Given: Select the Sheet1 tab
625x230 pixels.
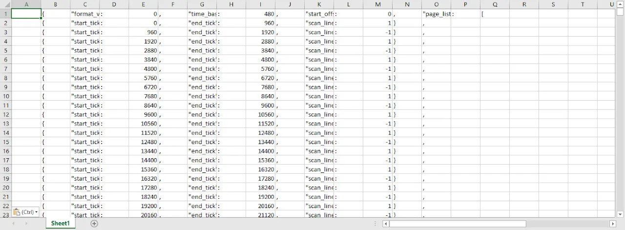Looking at the screenshot, I should [61, 224].
